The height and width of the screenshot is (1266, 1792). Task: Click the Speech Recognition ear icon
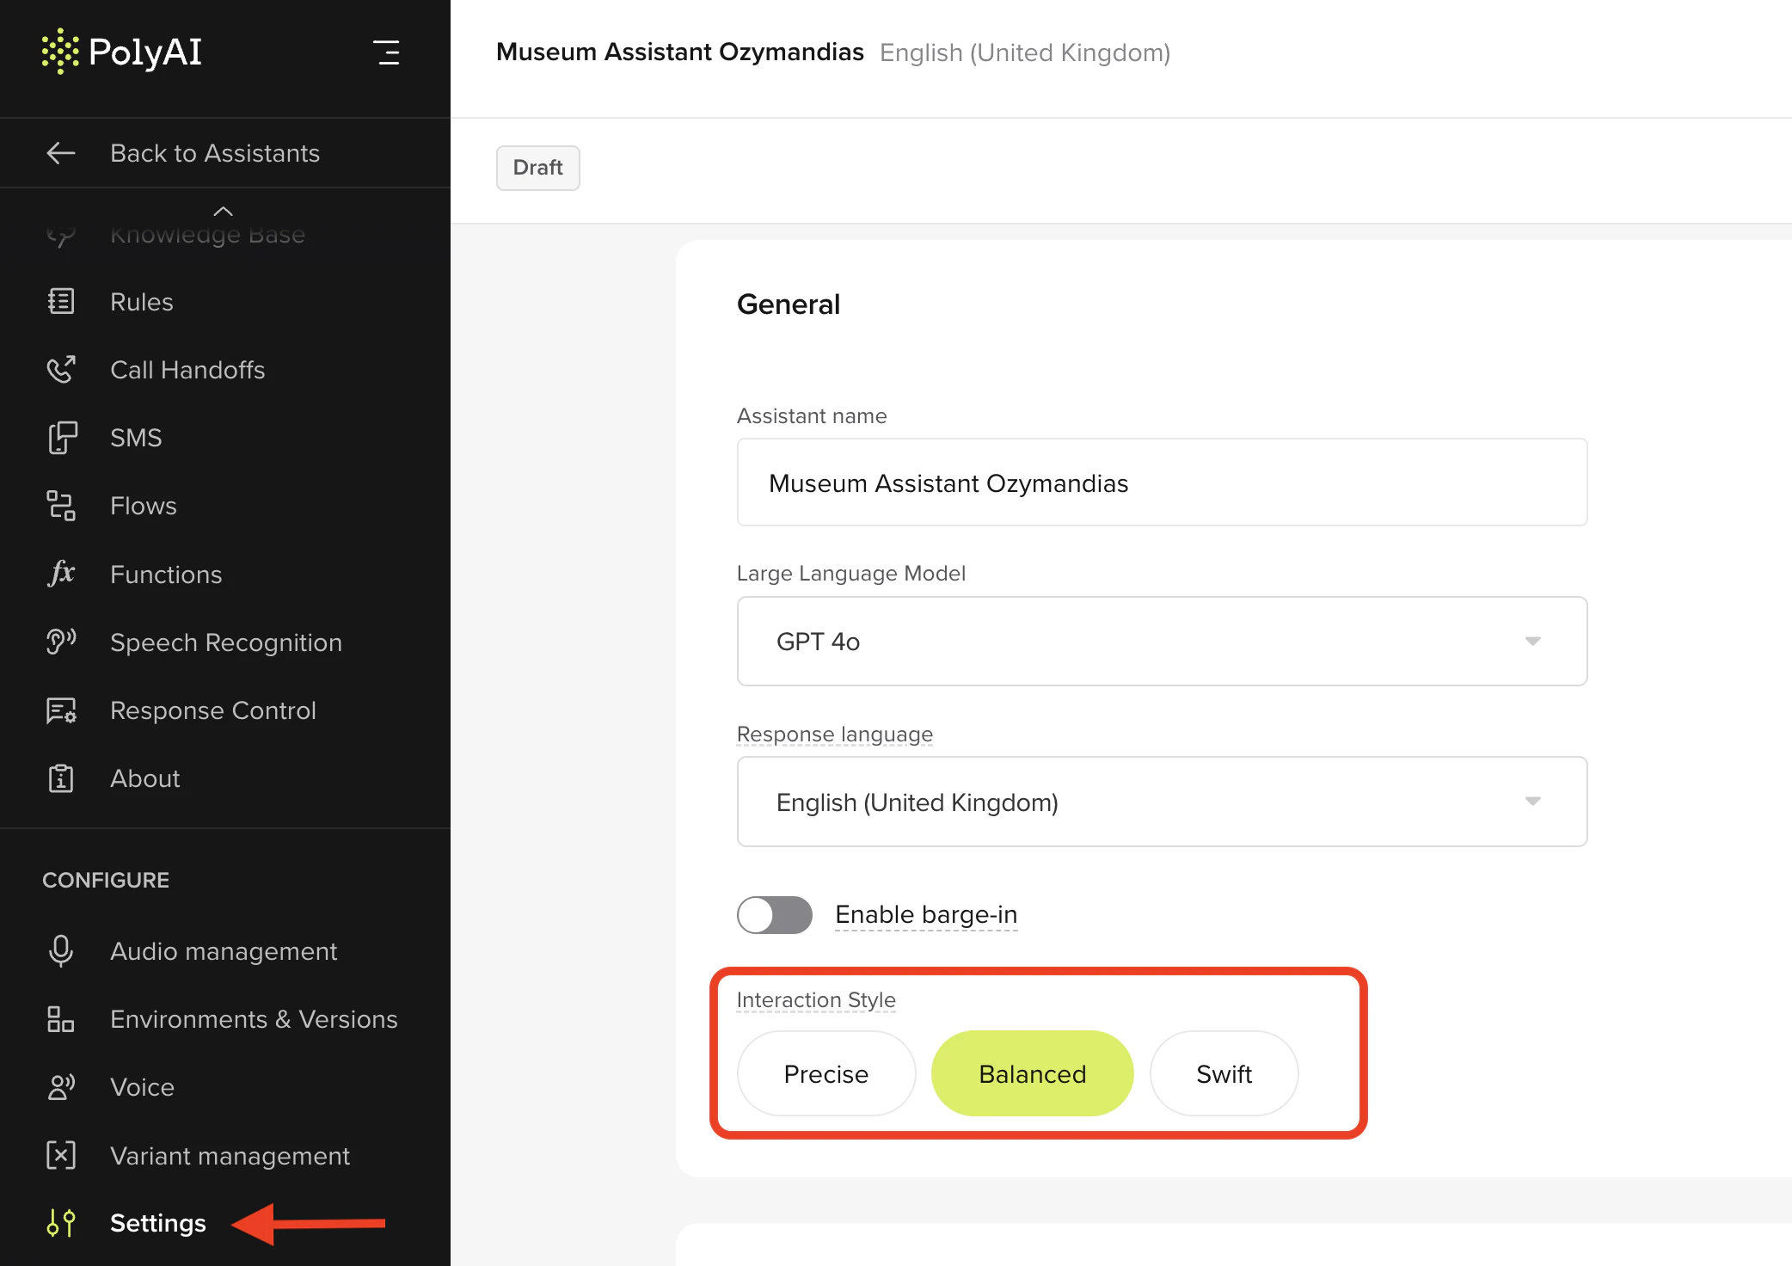[61, 642]
